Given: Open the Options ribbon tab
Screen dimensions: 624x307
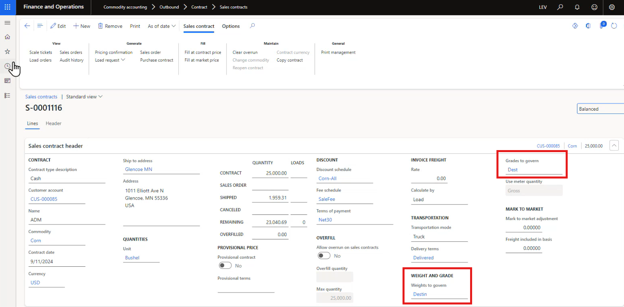Looking at the screenshot, I should coord(231,26).
